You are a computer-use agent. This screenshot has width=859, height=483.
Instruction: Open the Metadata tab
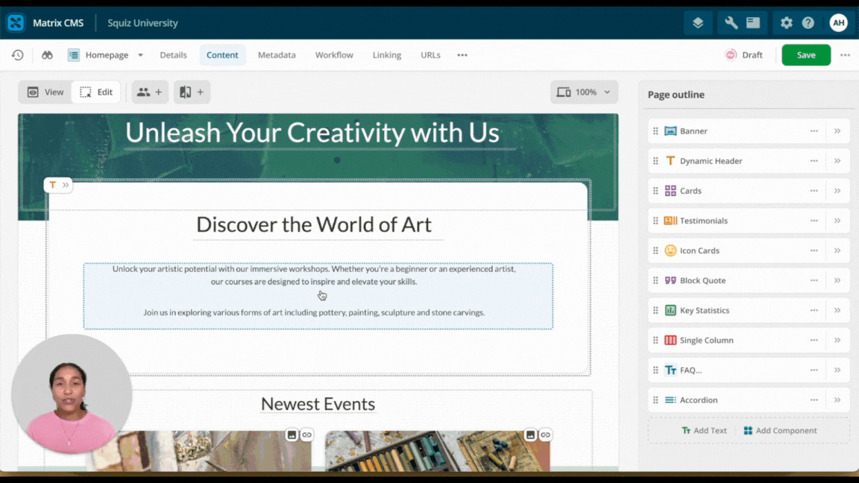277,54
